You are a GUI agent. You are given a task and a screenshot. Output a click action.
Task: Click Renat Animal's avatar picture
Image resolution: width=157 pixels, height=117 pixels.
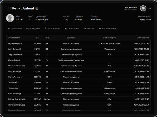(10, 18)
